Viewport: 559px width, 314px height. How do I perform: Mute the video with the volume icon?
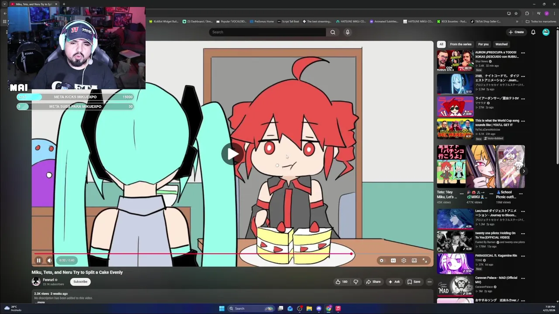click(49, 260)
